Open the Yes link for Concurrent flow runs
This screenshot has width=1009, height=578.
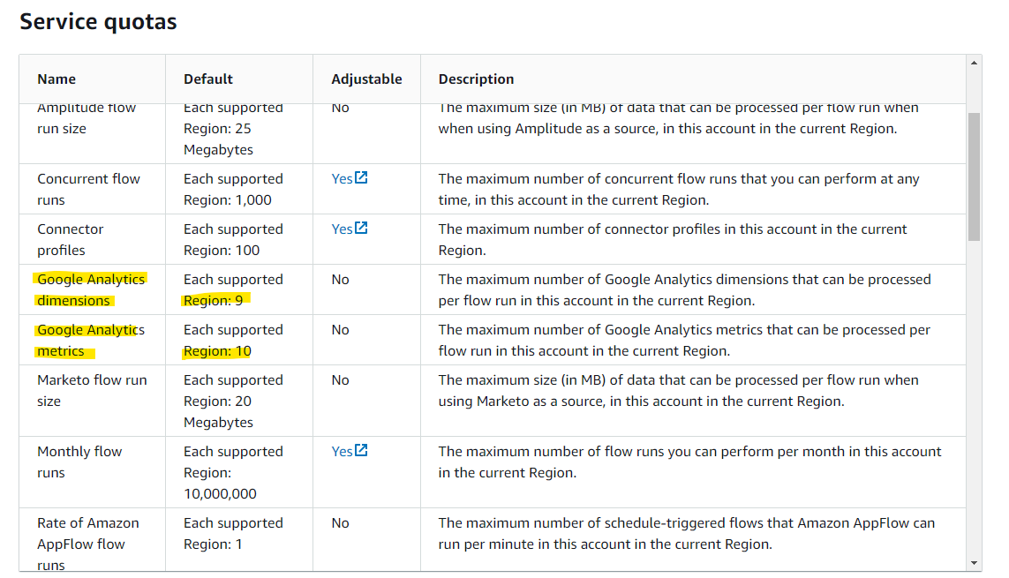342,179
